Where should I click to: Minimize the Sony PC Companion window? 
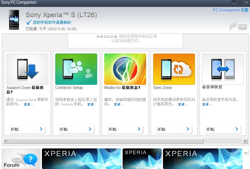tap(234, 3)
